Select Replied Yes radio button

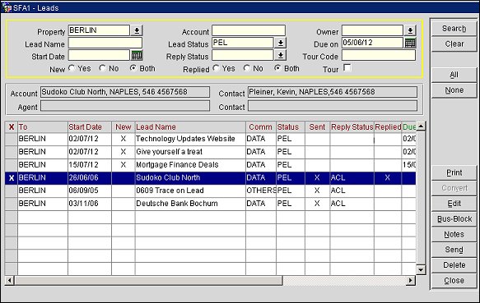pos(216,68)
